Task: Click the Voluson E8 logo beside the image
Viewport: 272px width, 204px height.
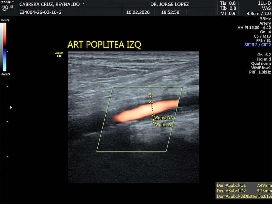Action: pyautogui.click(x=59, y=55)
